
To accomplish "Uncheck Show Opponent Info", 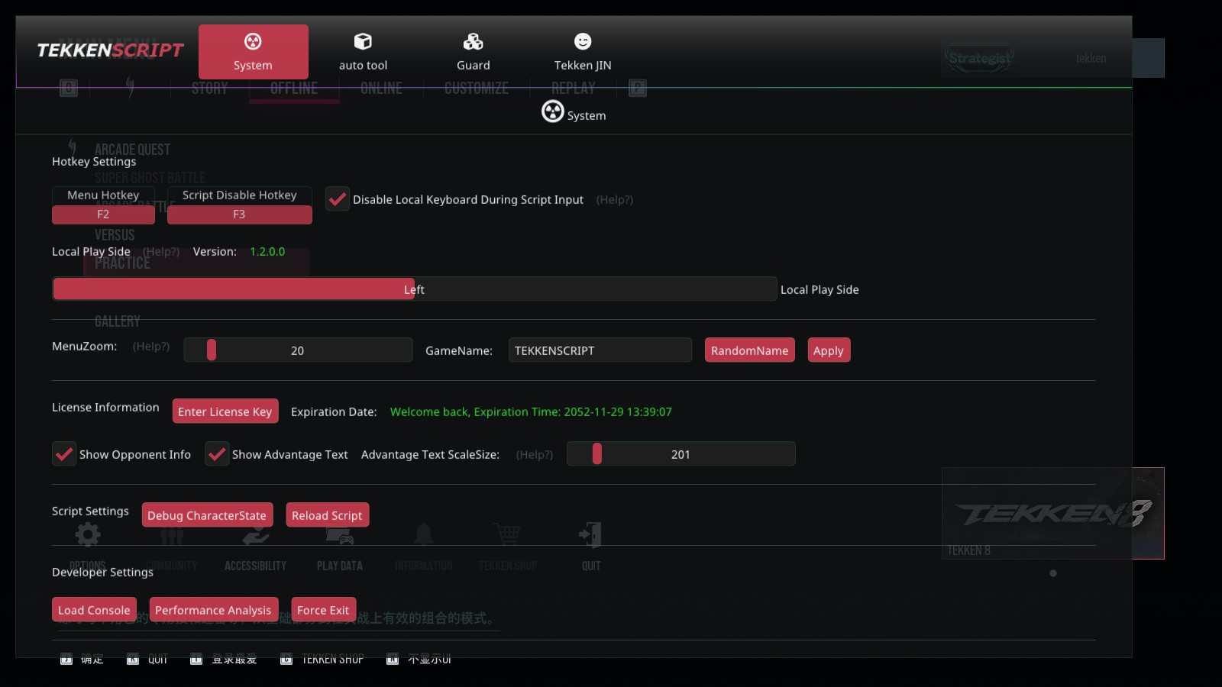I will point(64,454).
